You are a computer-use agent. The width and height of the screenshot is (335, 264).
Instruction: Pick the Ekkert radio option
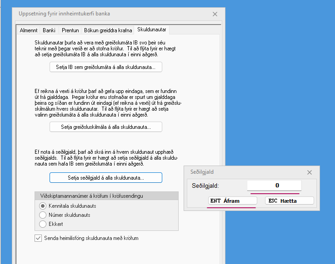pyautogui.click(x=44, y=224)
